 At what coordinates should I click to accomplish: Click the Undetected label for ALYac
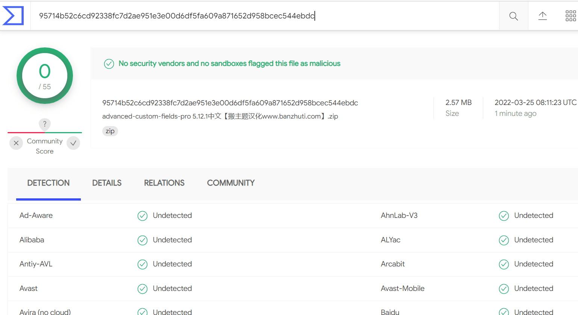(534, 240)
